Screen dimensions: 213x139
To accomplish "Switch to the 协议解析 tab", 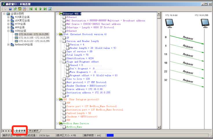I will point(34,131).
